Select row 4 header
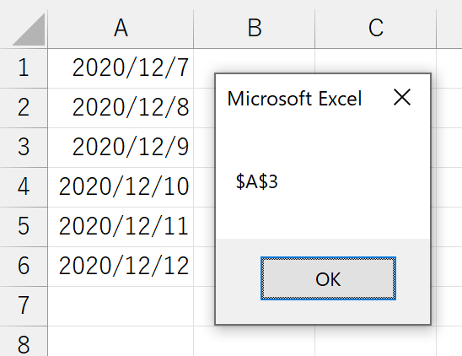The image size is (462, 356). point(24,187)
